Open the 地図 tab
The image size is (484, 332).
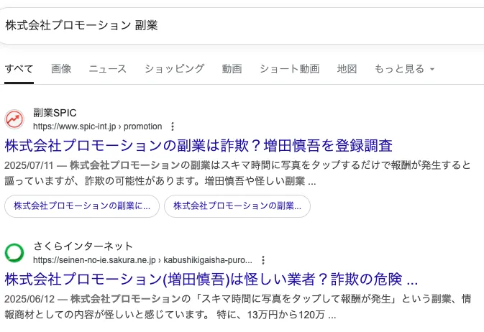click(x=347, y=69)
